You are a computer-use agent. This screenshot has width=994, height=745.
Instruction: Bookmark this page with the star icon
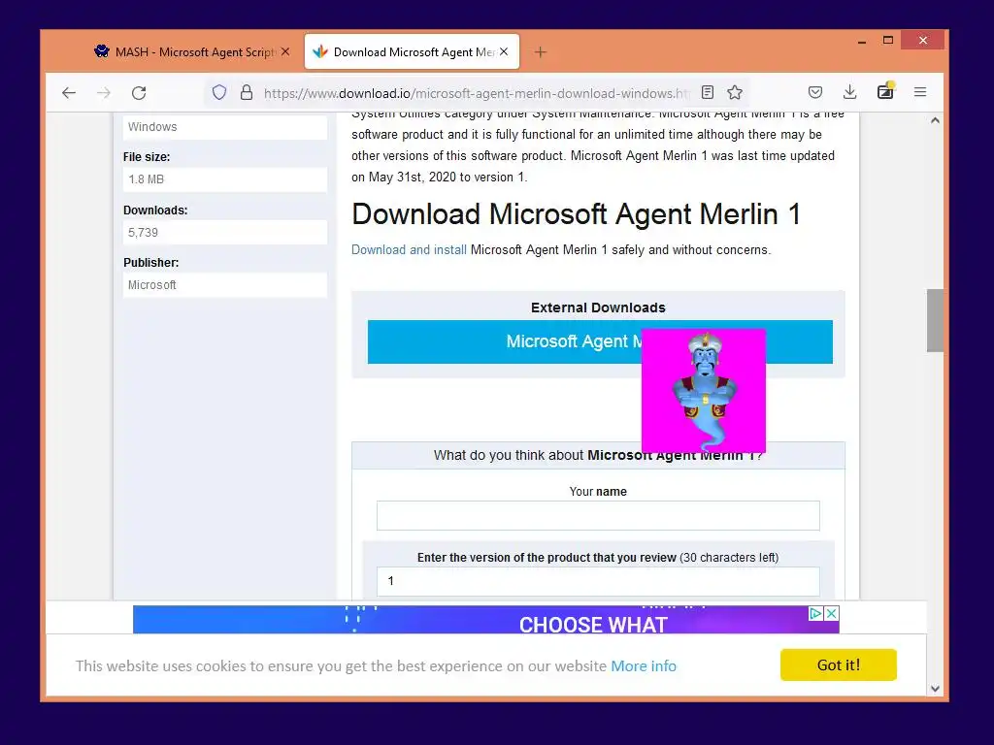click(x=735, y=92)
